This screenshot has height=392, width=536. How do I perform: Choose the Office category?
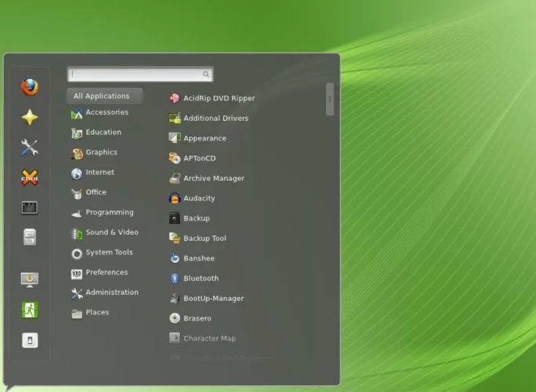coord(89,192)
